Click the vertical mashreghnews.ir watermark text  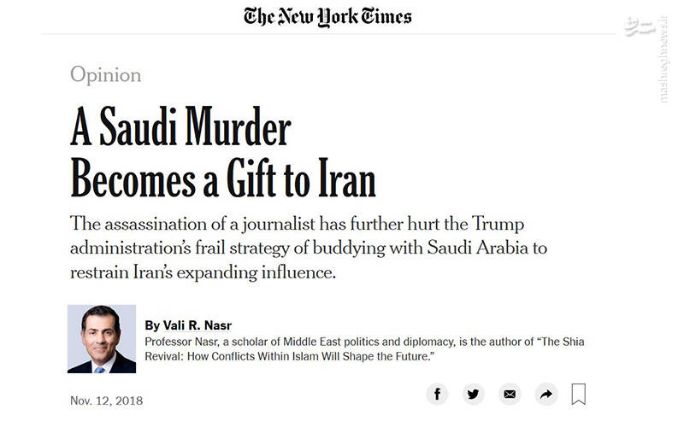tap(663, 60)
